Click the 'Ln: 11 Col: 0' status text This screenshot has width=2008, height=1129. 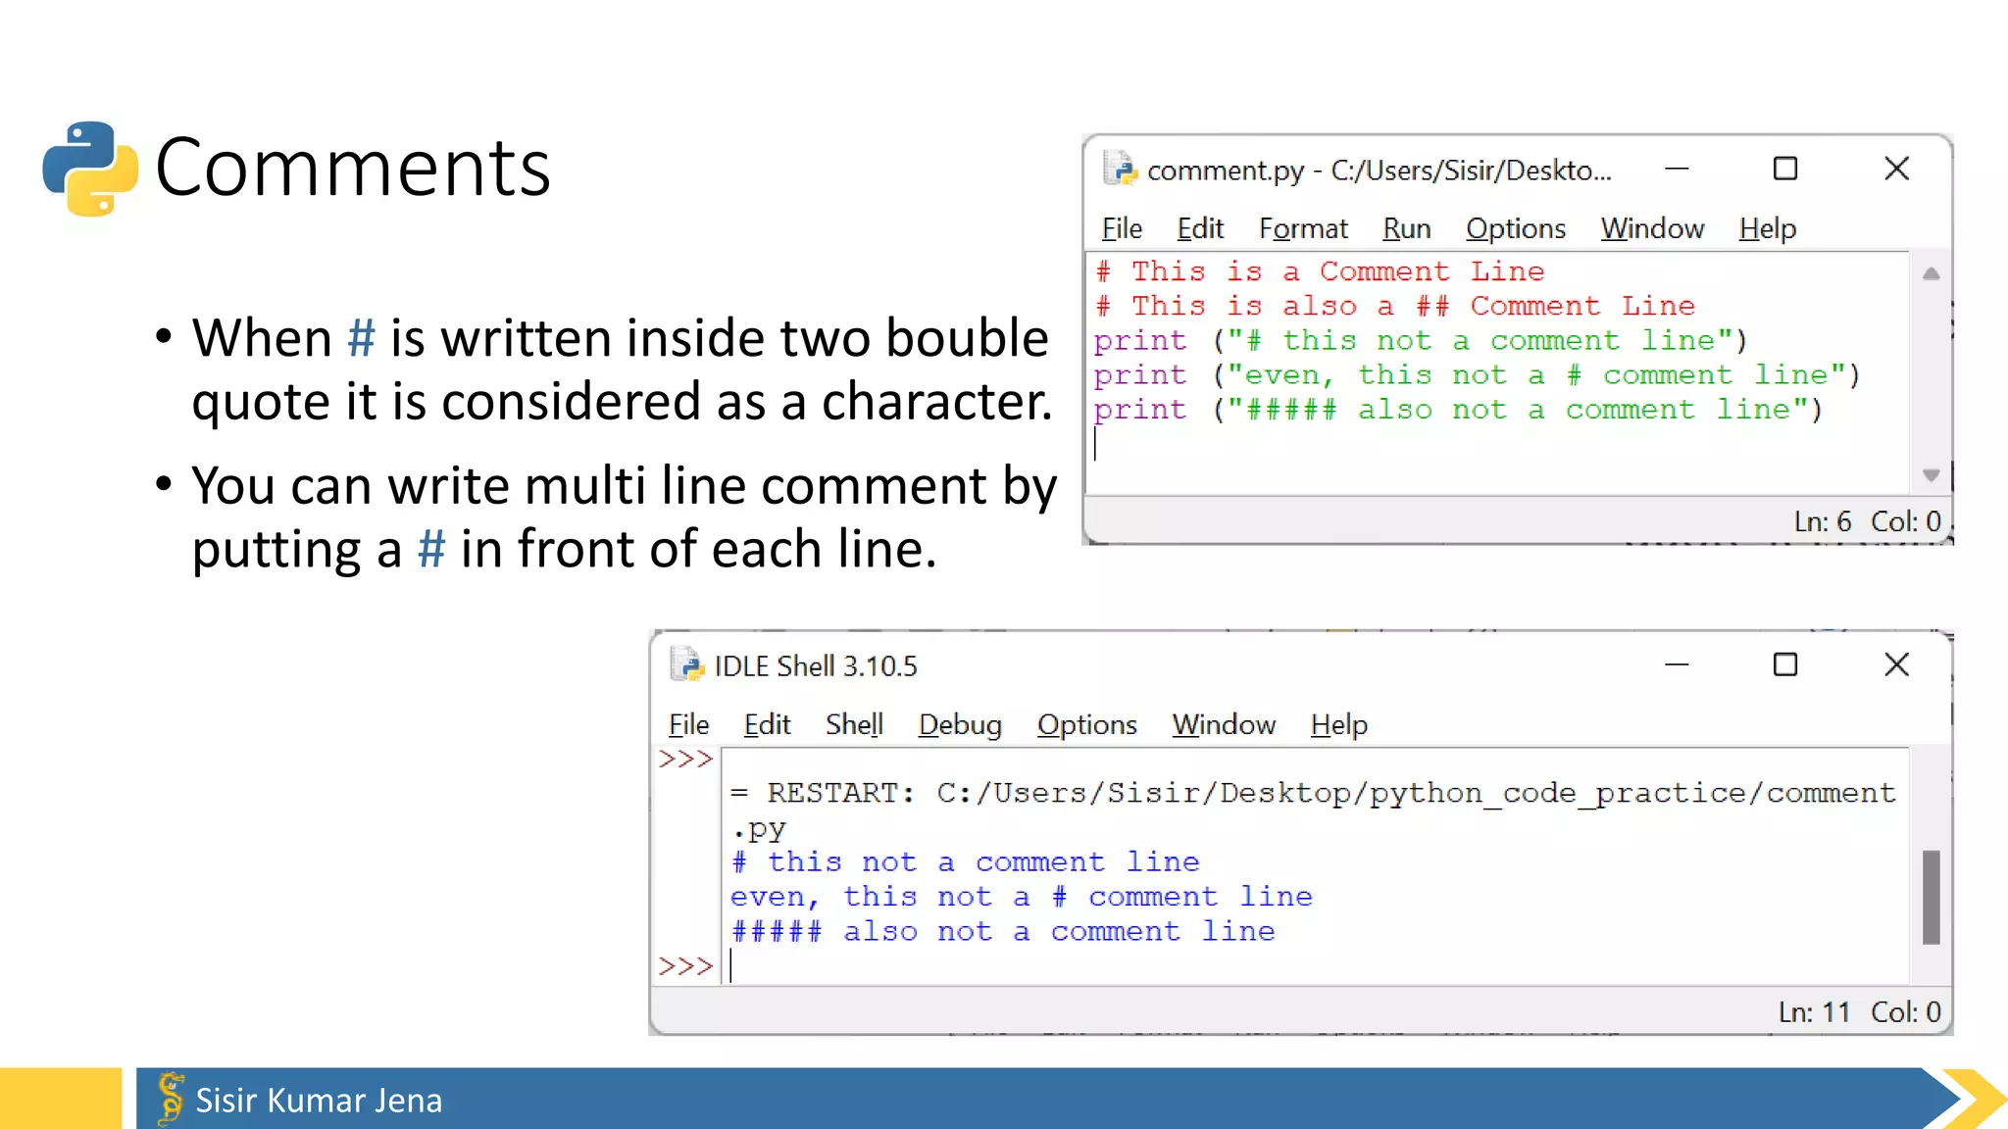pyautogui.click(x=1860, y=1011)
